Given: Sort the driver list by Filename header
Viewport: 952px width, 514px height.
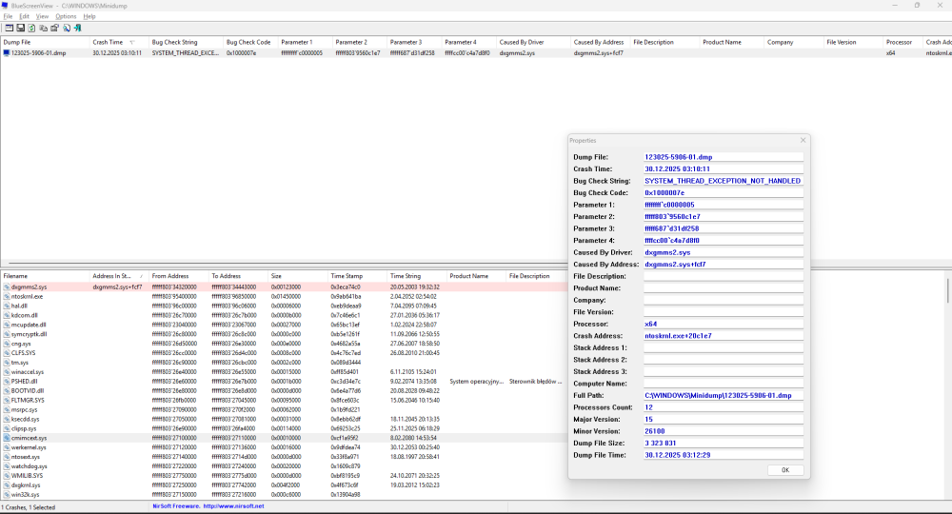Looking at the screenshot, I should [x=16, y=276].
